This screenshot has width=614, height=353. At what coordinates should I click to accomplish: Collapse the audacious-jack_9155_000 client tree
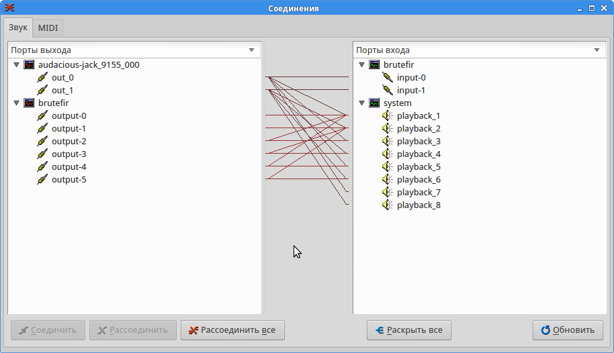click(16, 64)
